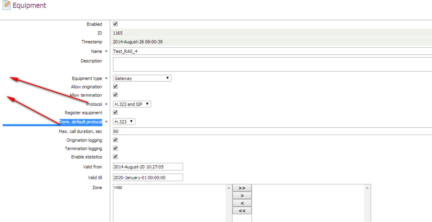Click the Equipment page heading
Screen dimensions: 432x222
tap(29, 5)
